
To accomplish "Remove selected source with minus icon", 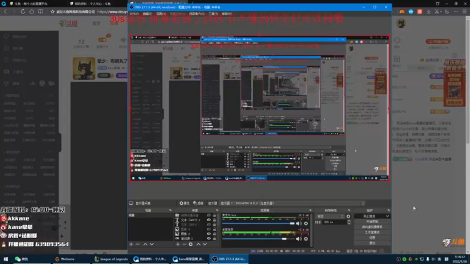I will tap(184, 244).
